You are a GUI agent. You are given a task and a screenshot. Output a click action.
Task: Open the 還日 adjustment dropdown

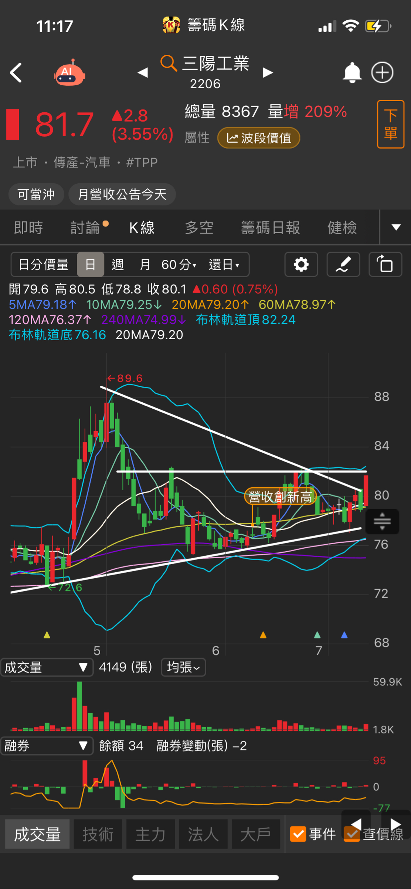[224, 265]
